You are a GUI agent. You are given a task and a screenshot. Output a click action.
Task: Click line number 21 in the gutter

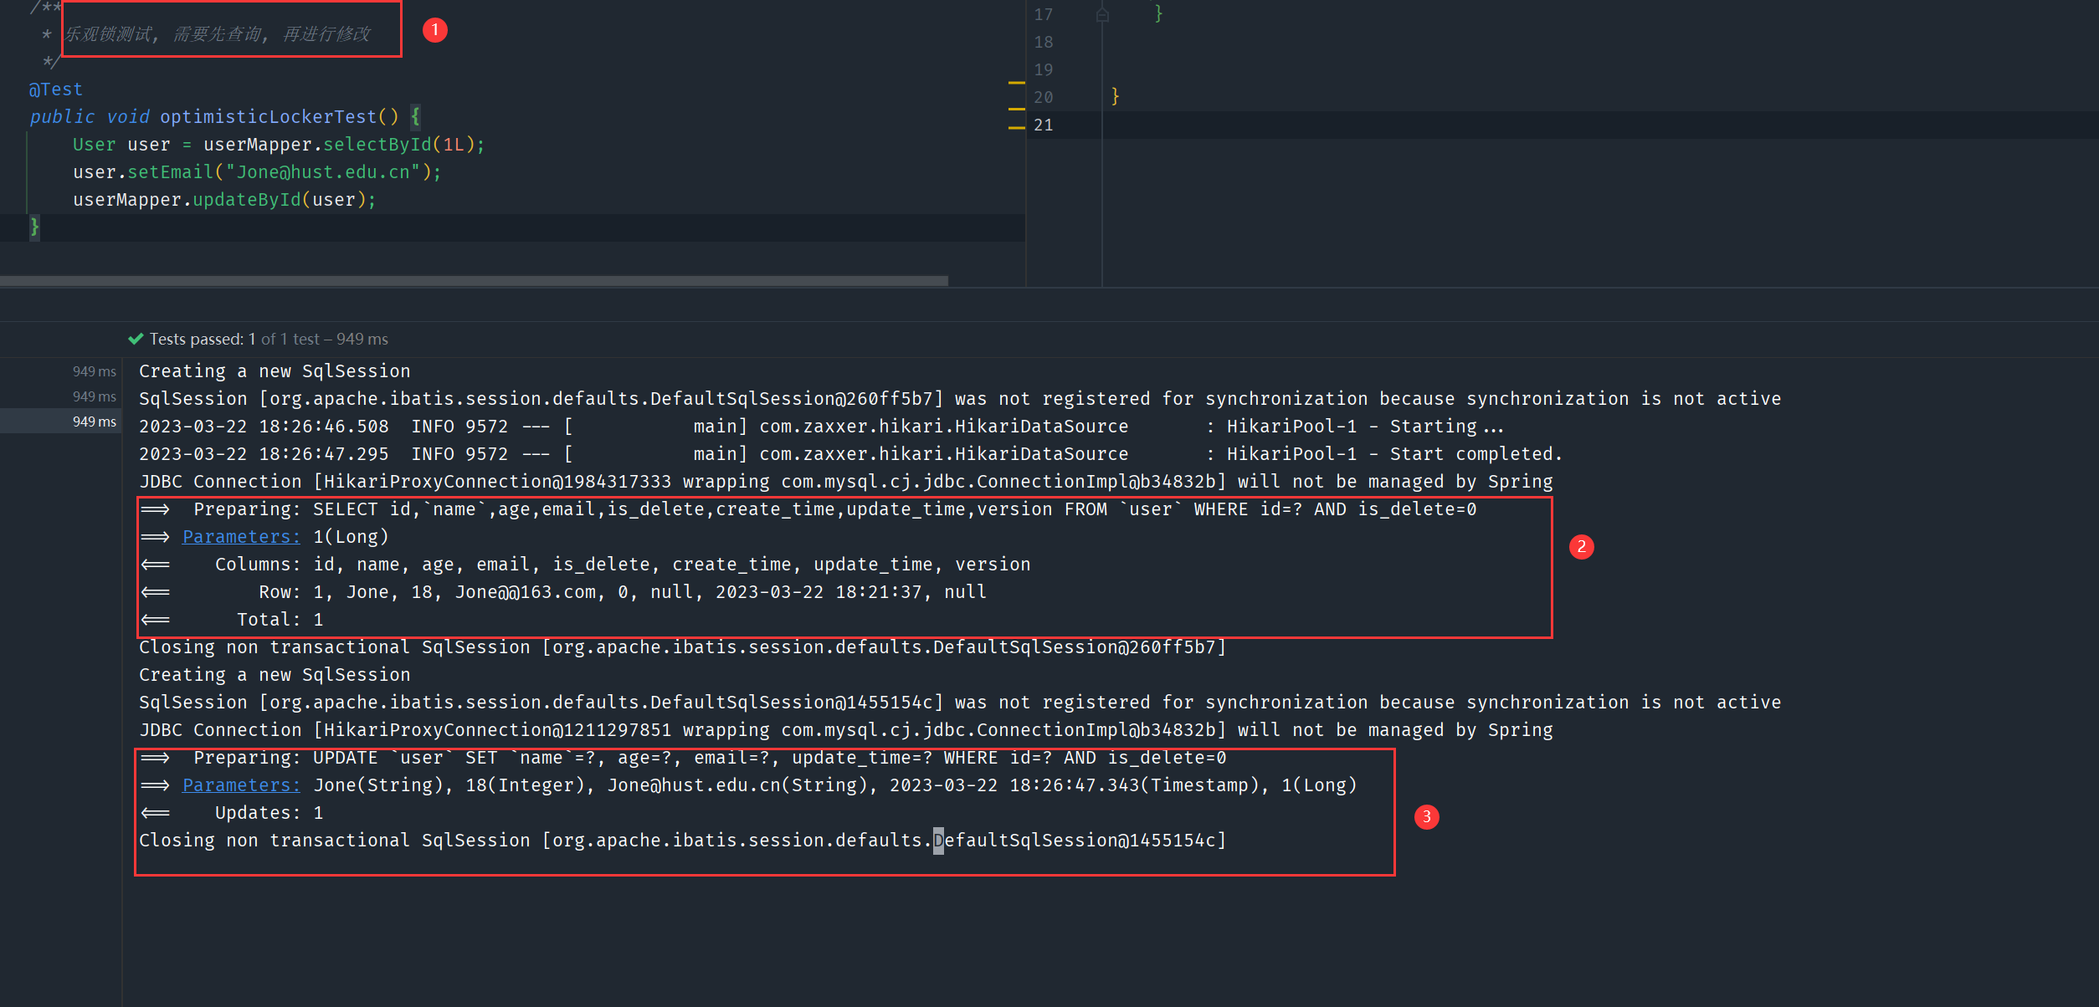click(1043, 125)
